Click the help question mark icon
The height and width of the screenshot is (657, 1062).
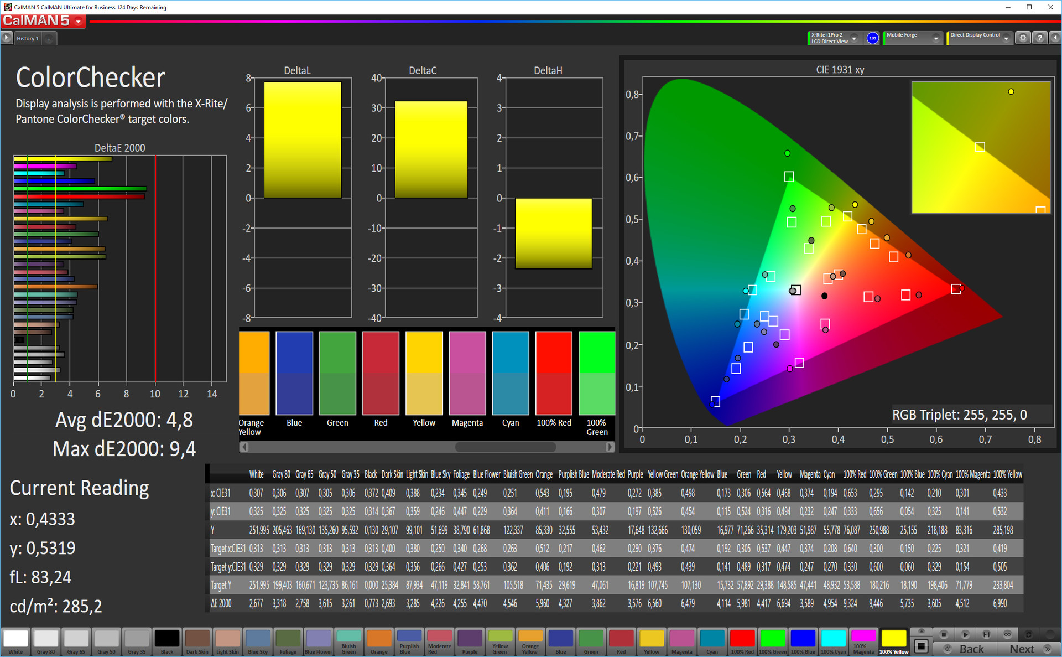point(1039,38)
